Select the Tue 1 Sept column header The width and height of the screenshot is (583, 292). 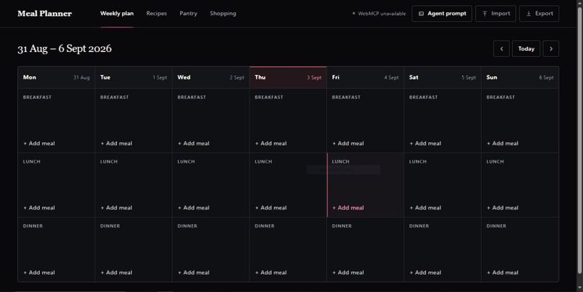(134, 77)
